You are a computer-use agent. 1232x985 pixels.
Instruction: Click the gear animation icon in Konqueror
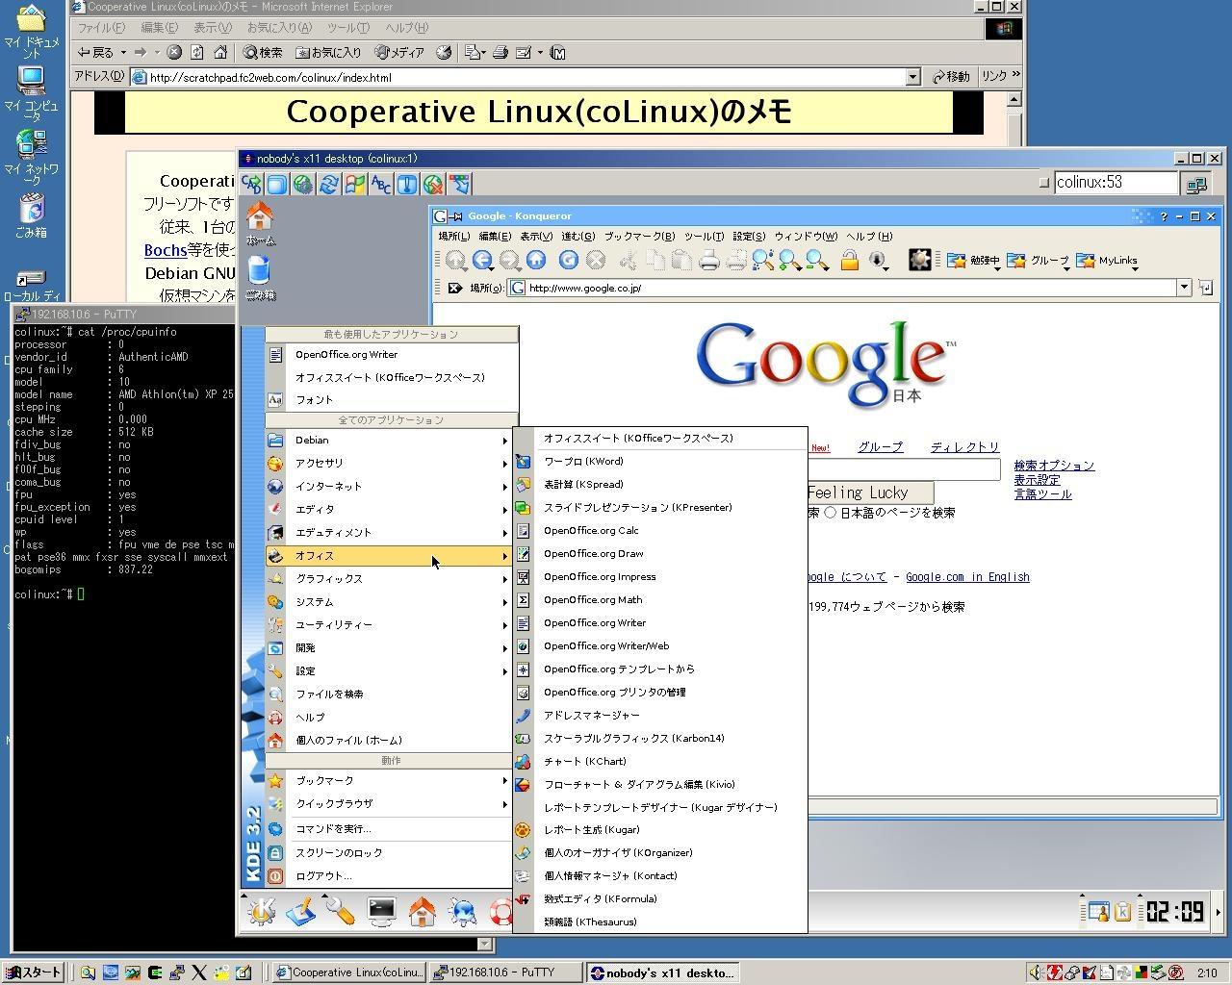tap(919, 260)
